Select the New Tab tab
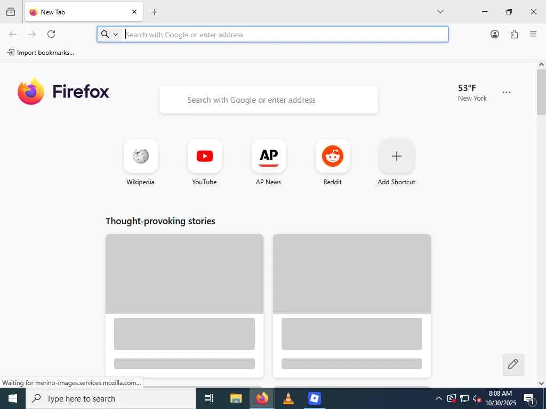The height and width of the screenshot is (409, 546). click(x=84, y=12)
